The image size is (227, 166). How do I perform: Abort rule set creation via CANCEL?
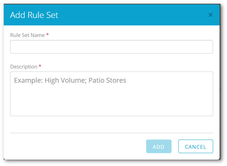(196, 146)
